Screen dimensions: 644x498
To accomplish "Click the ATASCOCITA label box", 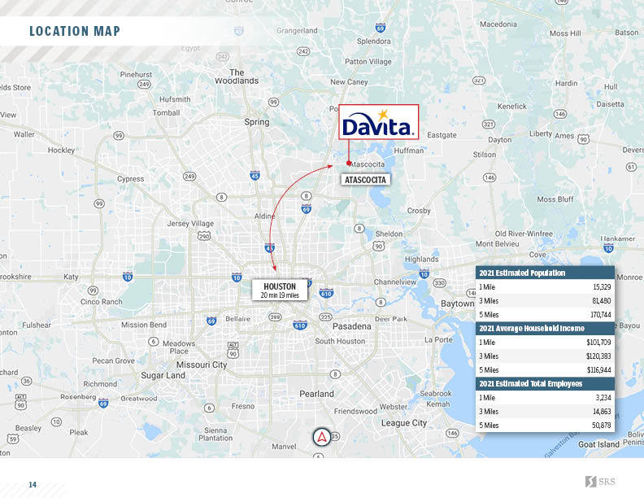I will pyautogui.click(x=365, y=180).
